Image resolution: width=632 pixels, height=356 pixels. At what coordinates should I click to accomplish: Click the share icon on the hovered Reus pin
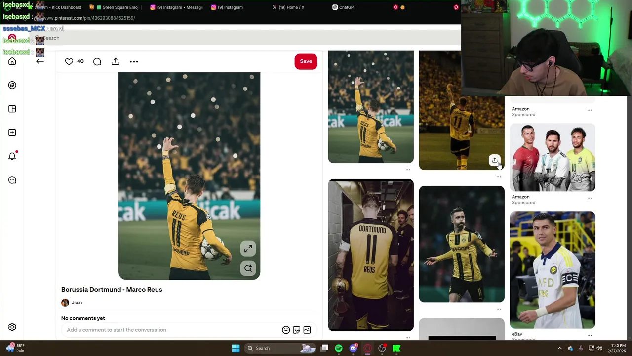tap(494, 160)
